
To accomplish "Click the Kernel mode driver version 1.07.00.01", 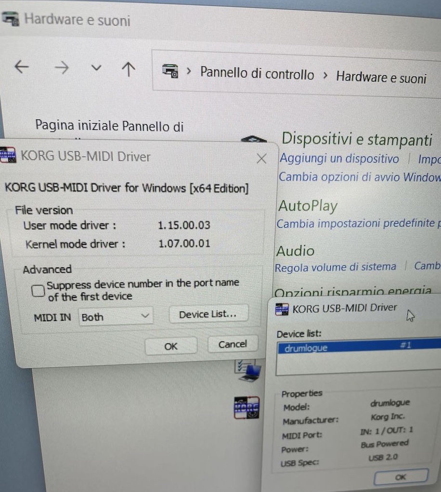I will click(184, 244).
